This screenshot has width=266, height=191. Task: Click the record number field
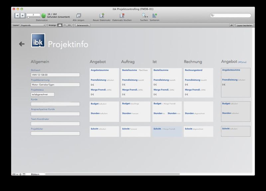[x=33, y=15]
